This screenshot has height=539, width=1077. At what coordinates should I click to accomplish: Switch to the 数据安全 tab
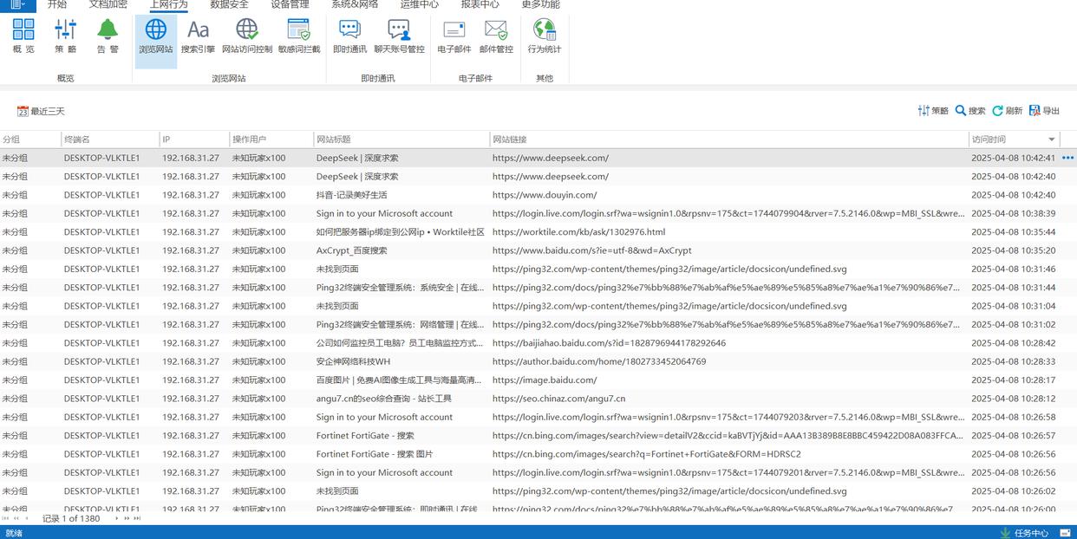229,4
